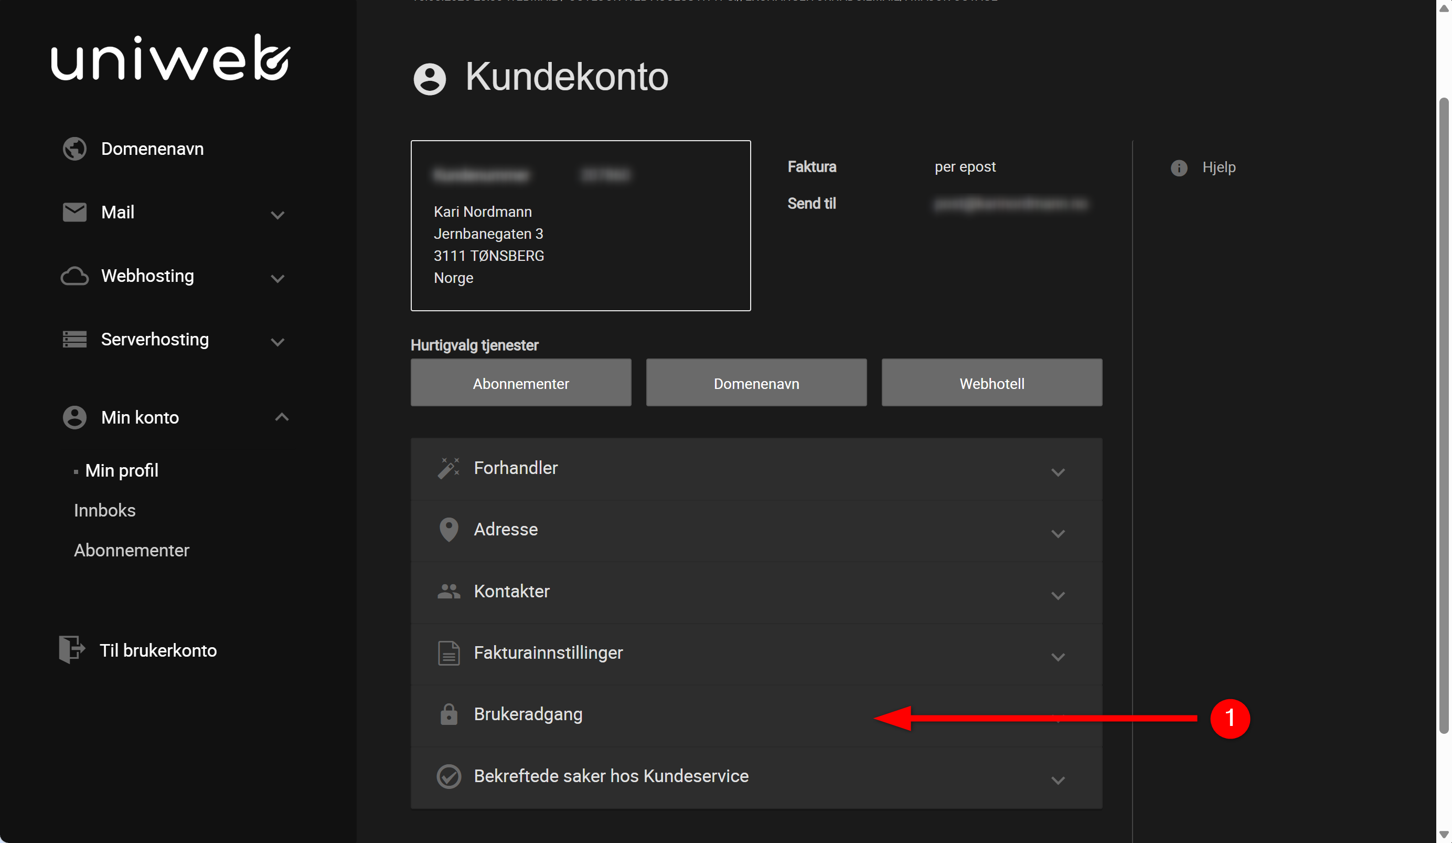Click the Webhotell quick-select button
Screen dimensions: 1452x843
point(991,383)
